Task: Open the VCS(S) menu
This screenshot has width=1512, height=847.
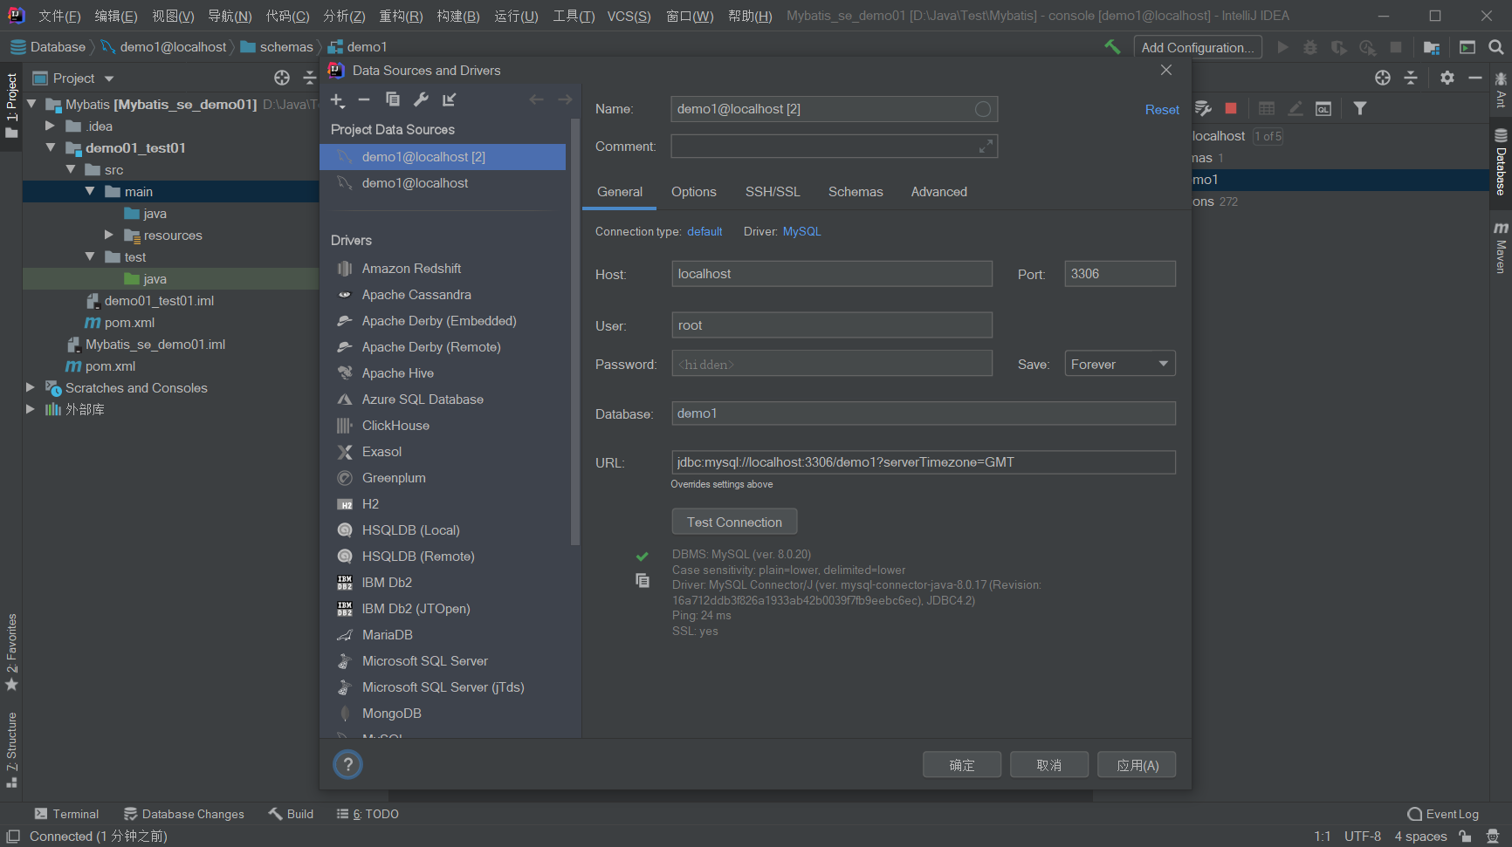Action: click(x=629, y=17)
